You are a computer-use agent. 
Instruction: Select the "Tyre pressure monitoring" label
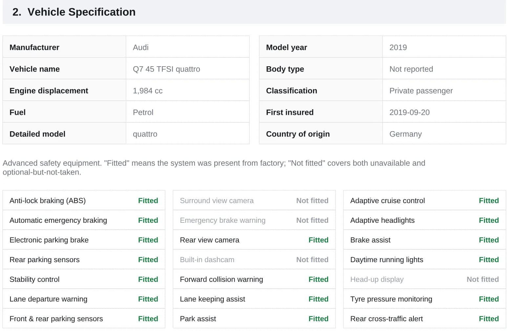[391, 299]
